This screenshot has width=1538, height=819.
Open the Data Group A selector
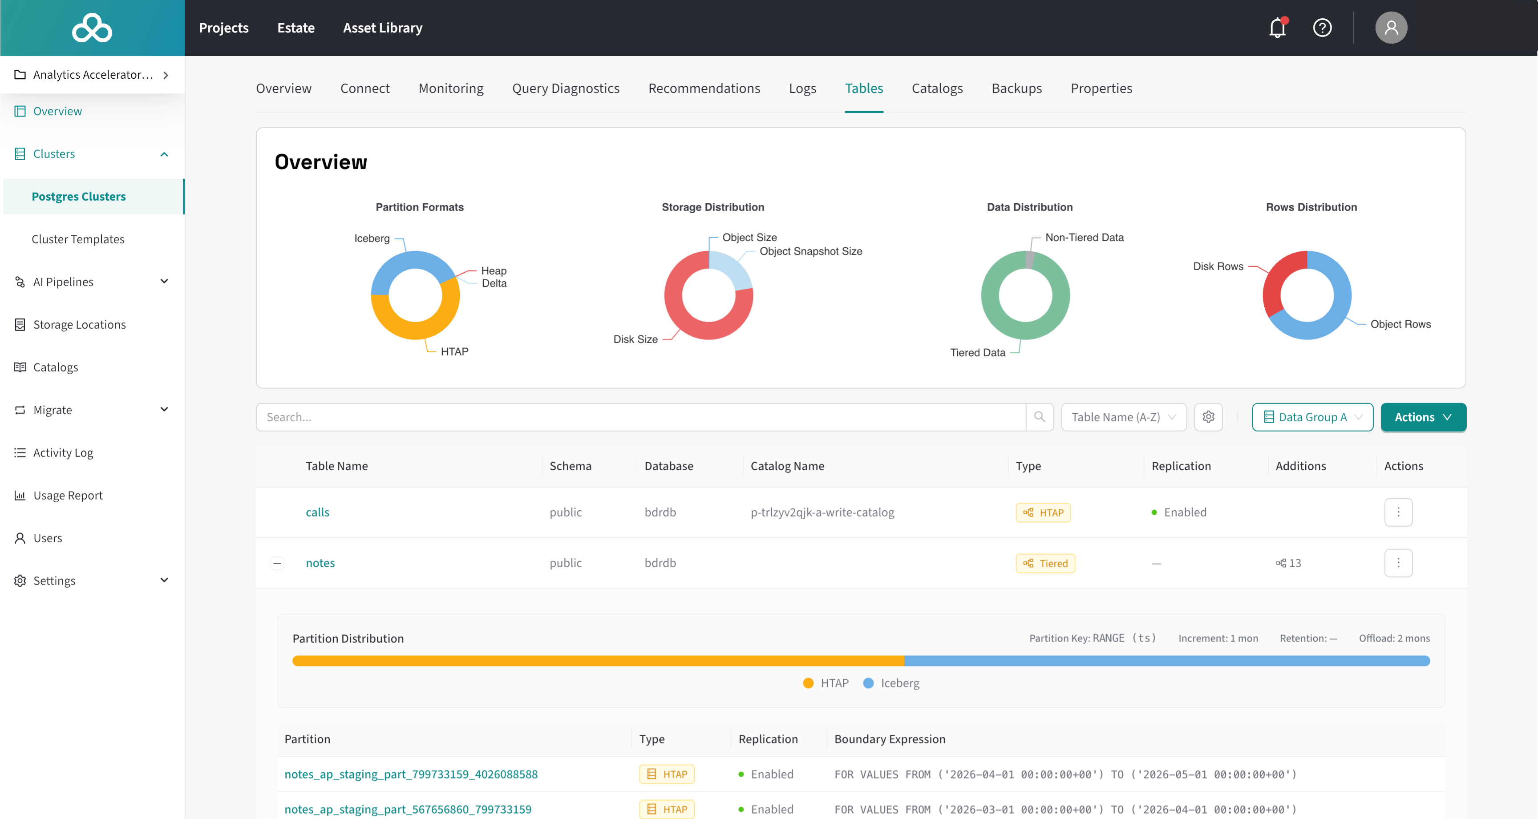click(1312, 417)
